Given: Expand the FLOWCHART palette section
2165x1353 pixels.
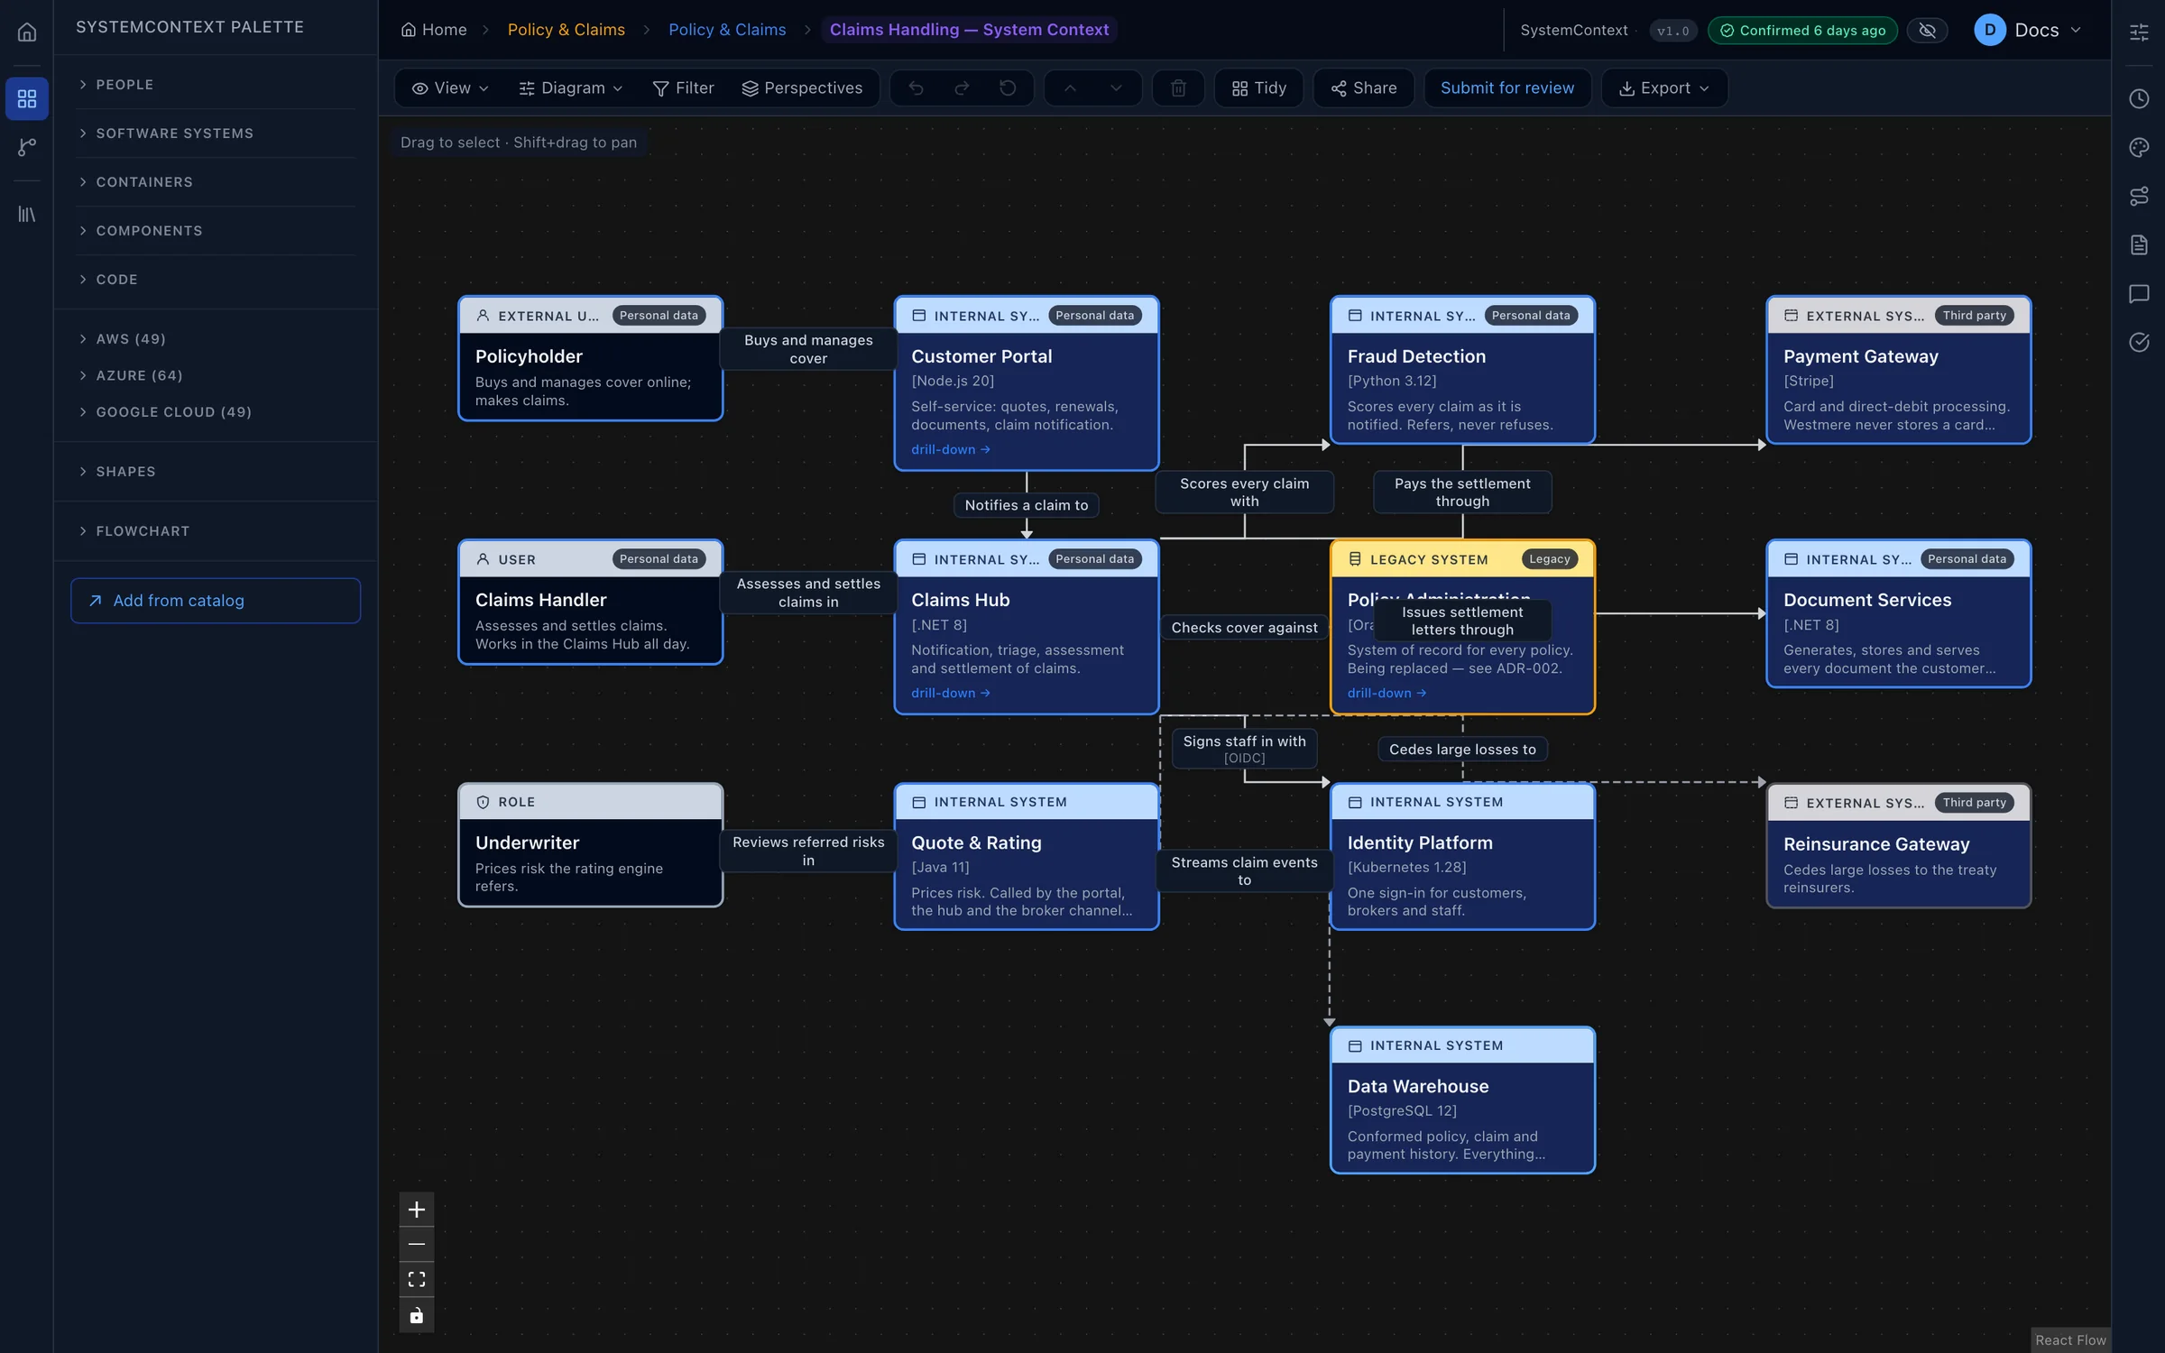Looking at the screenshot, I should (216, 531).
